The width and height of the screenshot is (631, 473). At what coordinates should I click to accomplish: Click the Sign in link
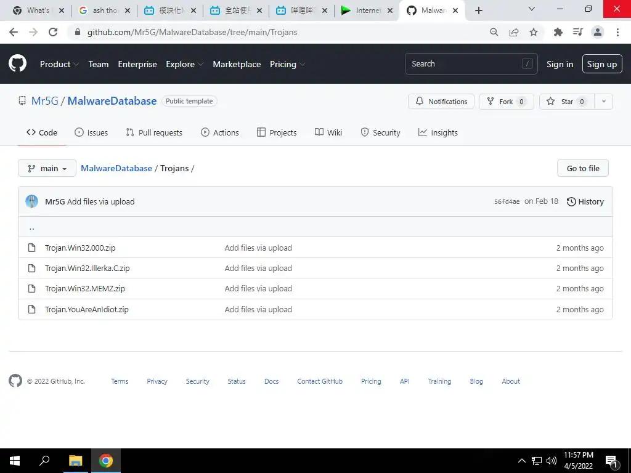pyautogui.click(x=560, y=64)
